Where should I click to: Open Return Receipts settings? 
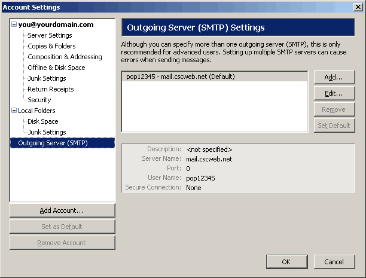click(51, 89)
